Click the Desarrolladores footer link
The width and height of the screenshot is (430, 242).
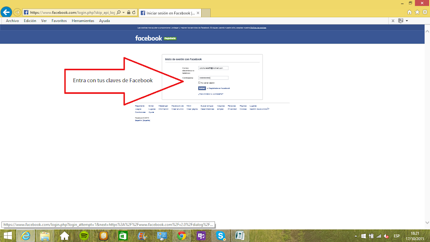(207, 109)
